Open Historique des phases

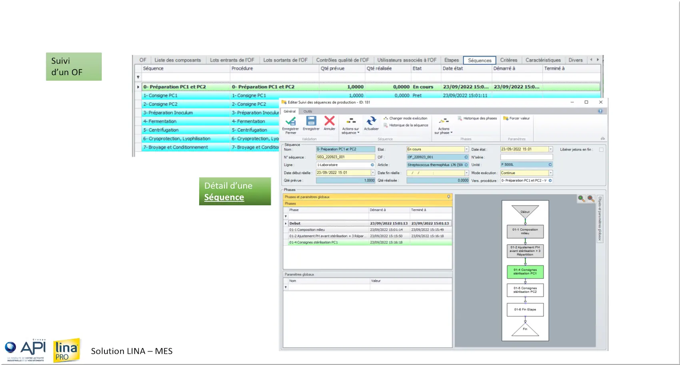click(x=477, y=118)
